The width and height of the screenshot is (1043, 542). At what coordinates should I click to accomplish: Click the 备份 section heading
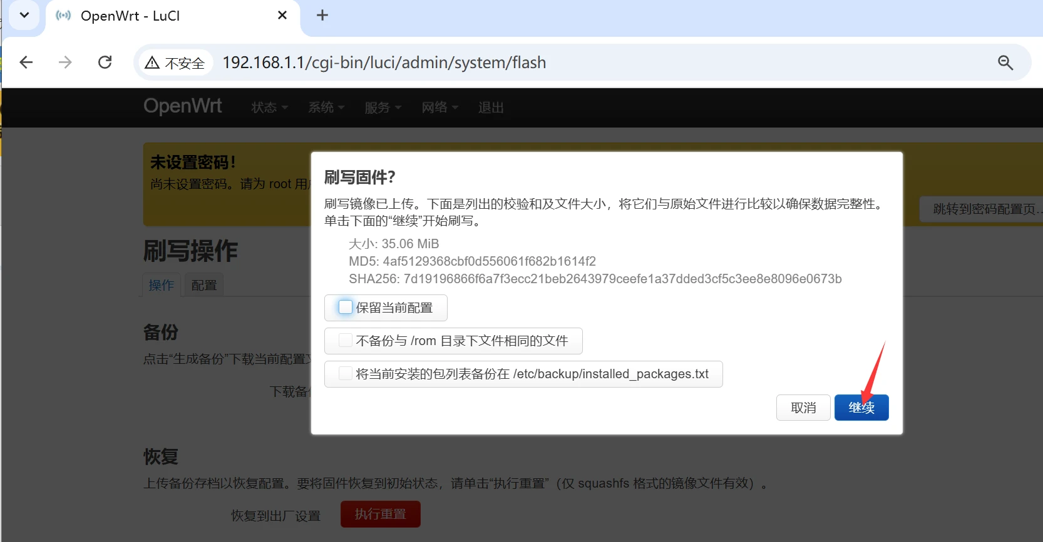click(x=161, y=332)
